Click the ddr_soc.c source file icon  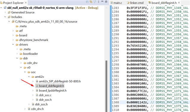pyautogui.click(x=37, y=95)
